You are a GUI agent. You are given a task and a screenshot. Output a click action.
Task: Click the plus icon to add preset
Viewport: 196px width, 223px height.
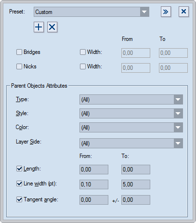point(39,27)
